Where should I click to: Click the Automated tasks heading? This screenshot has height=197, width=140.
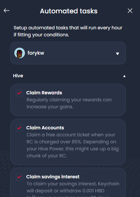coord(69,11)
